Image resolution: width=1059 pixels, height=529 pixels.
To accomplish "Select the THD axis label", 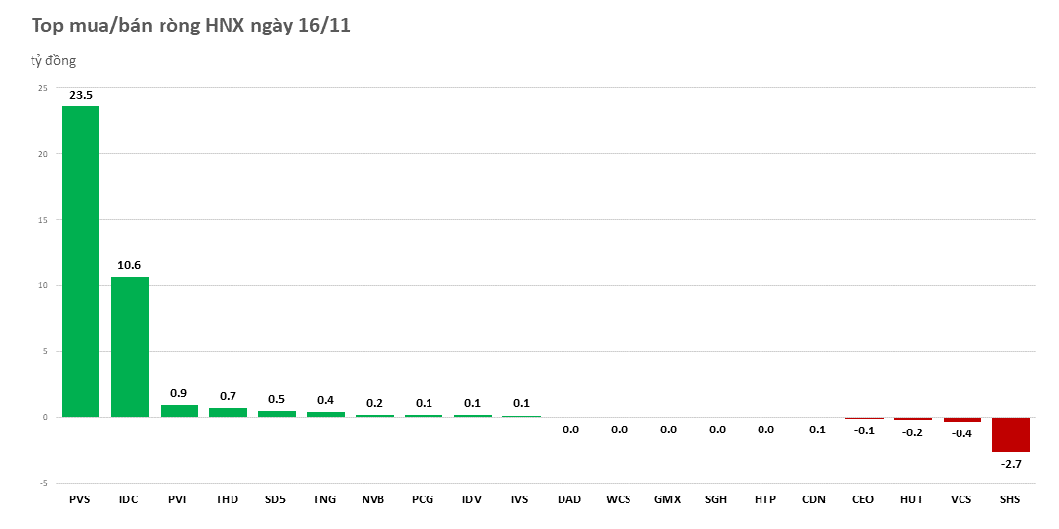I will tap(227, 499).
